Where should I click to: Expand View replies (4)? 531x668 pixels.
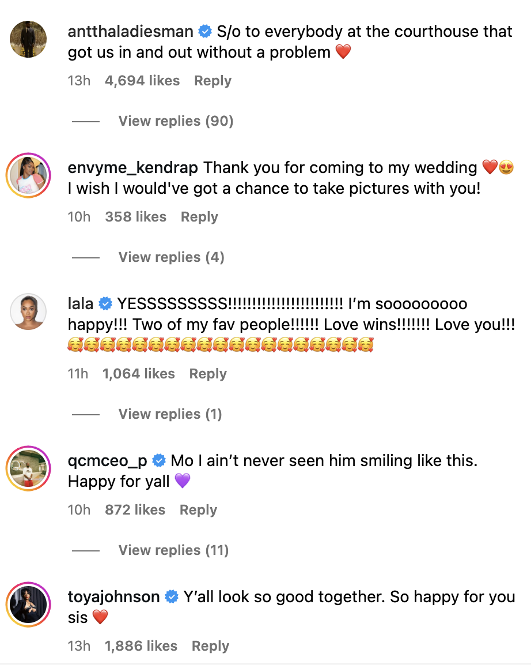[x=171, y=257]
